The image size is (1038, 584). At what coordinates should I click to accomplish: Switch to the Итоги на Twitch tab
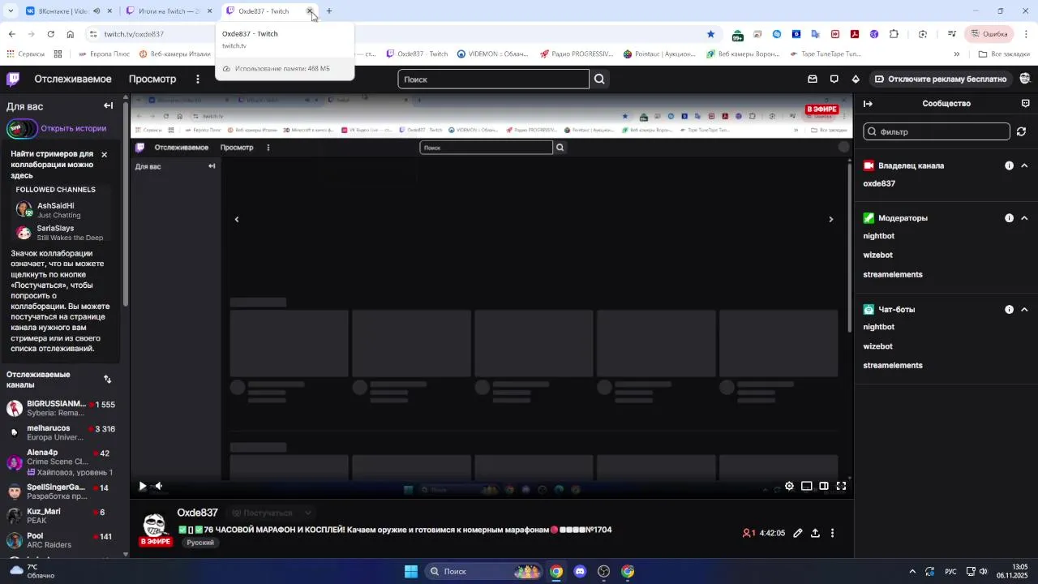(x=169, y=11)
